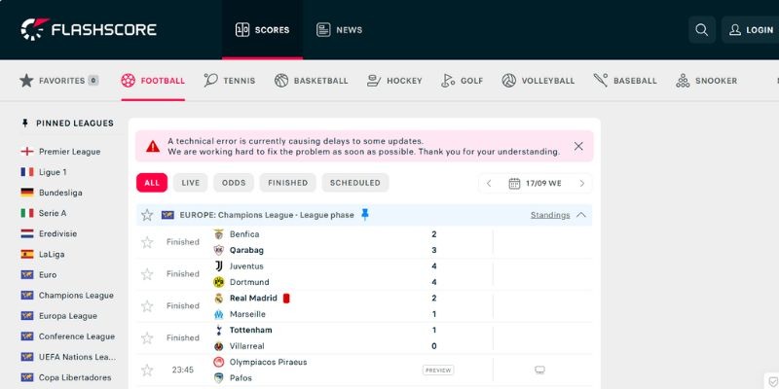The height and width of the screenshot is (389, 779).
Task: Unpin Champions League with the pin icon
Action: 365,215
